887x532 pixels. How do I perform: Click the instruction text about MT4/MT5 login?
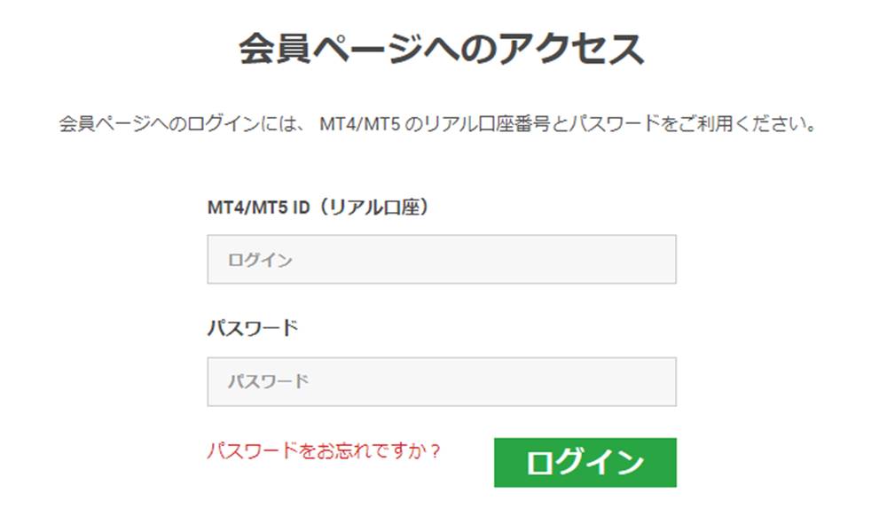[442, 121]
